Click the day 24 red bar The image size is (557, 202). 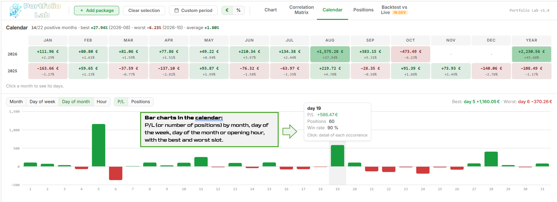click(x=423, y=170)
